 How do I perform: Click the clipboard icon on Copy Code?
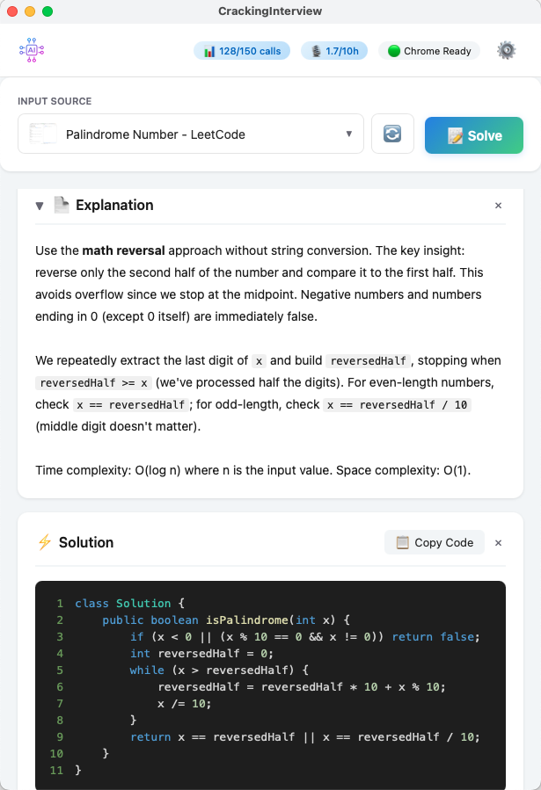pyautogui.click(x=403, y=542)
